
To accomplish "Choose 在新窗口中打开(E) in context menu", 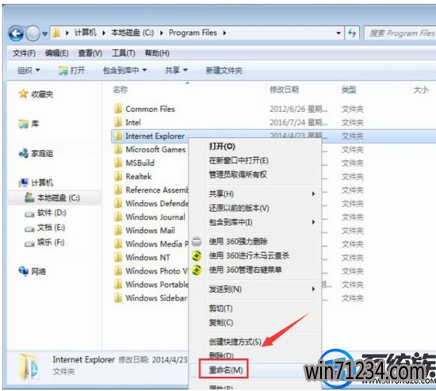I will tap(239, 160).
